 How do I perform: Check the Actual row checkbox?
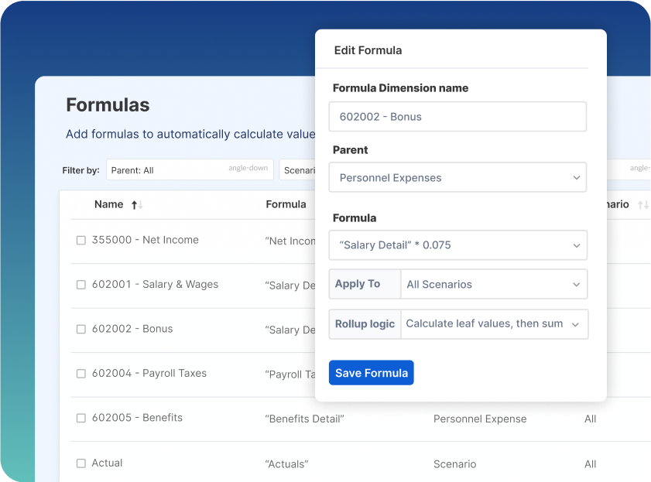point(81,463)
